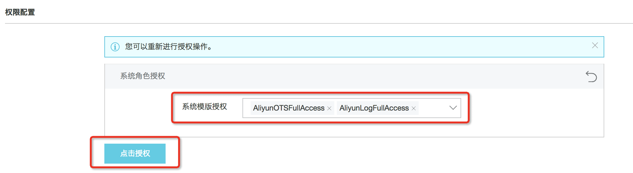Click the info icon in the alert
This screenshot has height=173, width=633.
click(x=115, y=47)
